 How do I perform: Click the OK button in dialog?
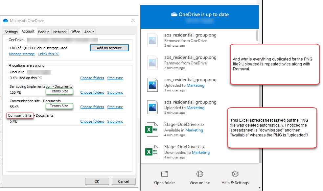point(97,181)
